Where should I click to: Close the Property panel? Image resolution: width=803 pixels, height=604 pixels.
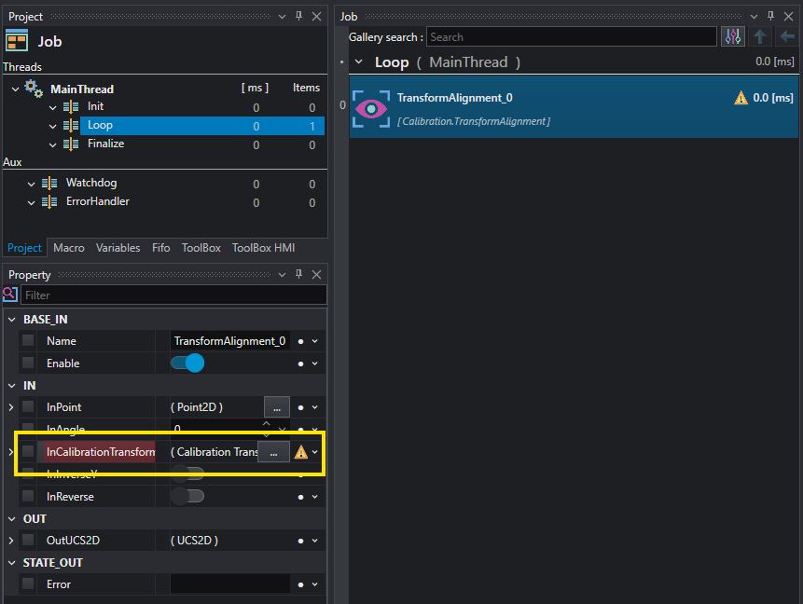(x=316, y=275)
